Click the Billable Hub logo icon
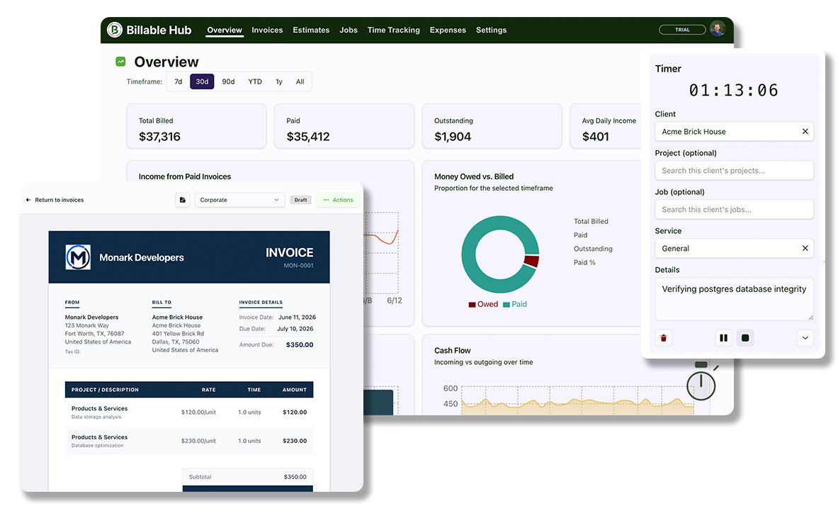Viewport: 838px width, 518px height. [114, 29]
